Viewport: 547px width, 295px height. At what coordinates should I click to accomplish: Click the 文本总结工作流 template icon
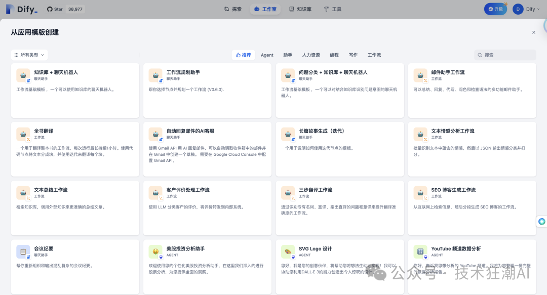point(23,193)
